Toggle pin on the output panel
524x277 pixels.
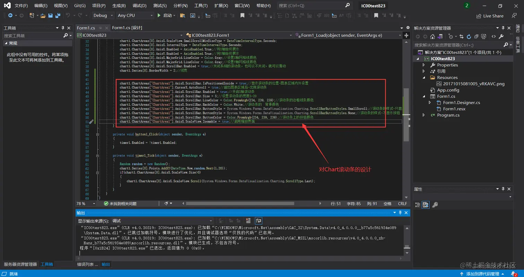(x=400, y=213)
